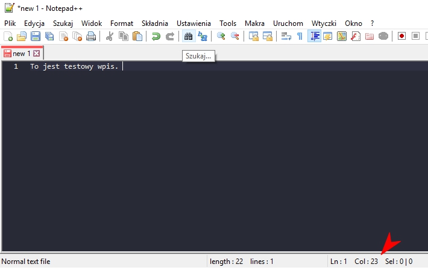Viewport: 428px width, 273px height.
Task: Open the Makra menu
Action: (x=254, y=24)
